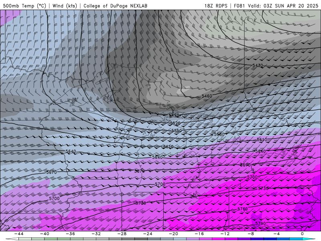Click the 5550 height contour label
321x241 pixels.
(x=177, y=131)
